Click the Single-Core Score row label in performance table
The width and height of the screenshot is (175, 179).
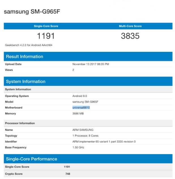click(x=17, y=167)
